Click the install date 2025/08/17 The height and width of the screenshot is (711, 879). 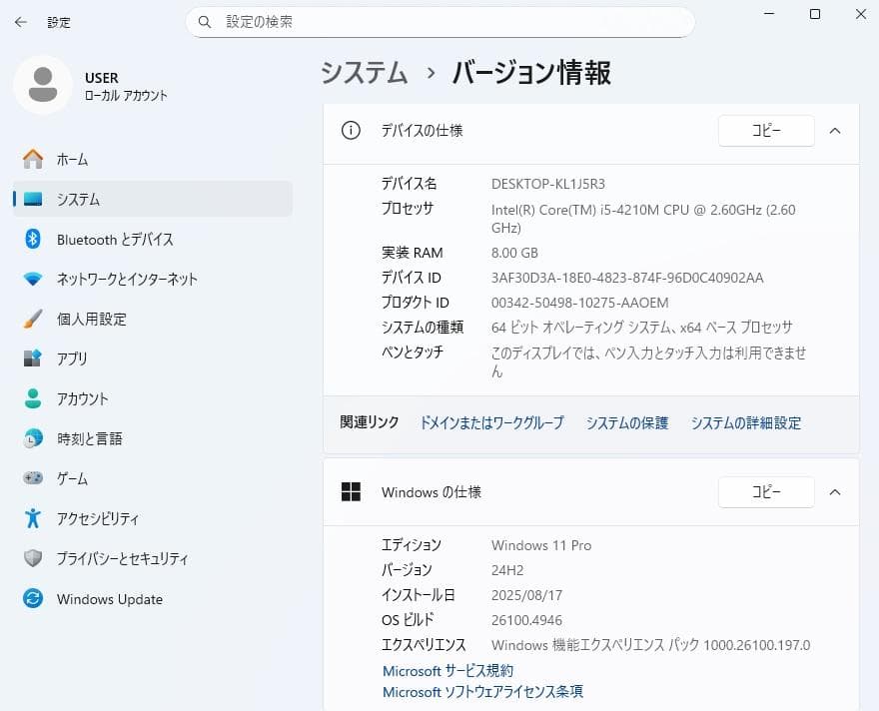pos(526,595)
